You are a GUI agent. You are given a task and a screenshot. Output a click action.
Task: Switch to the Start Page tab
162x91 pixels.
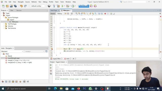click(54, 10)
